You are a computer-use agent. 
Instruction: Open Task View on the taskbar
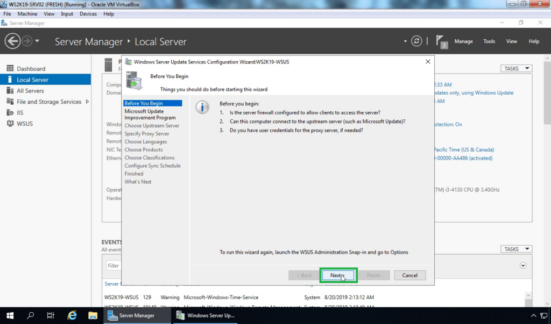coord(51,315)
